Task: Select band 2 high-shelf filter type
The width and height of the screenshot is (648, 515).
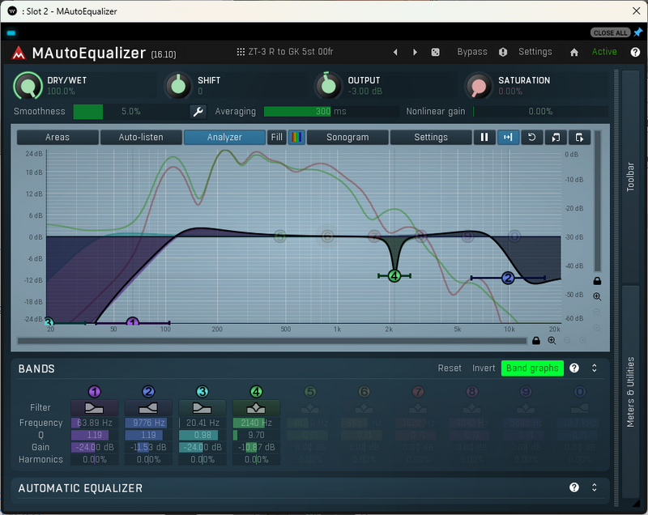Action: pos(148,408)
